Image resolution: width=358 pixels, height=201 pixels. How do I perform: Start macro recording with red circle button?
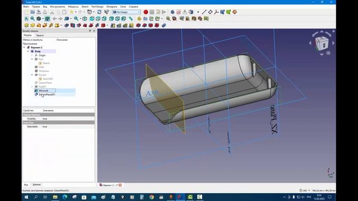click(x=145, y=12)
